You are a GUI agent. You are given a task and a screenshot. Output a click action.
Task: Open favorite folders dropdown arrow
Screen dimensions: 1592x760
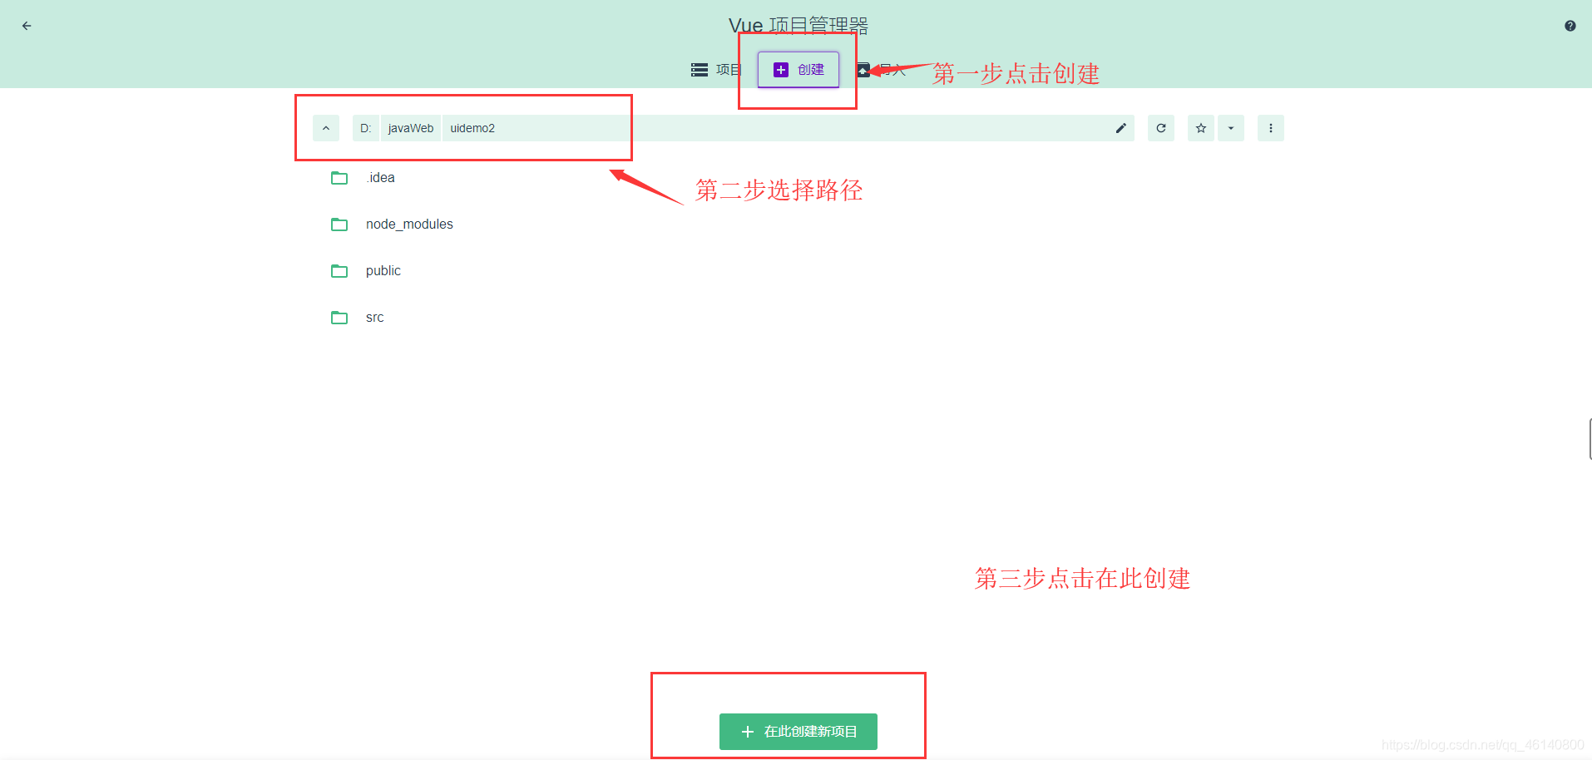click(1231, 128)
